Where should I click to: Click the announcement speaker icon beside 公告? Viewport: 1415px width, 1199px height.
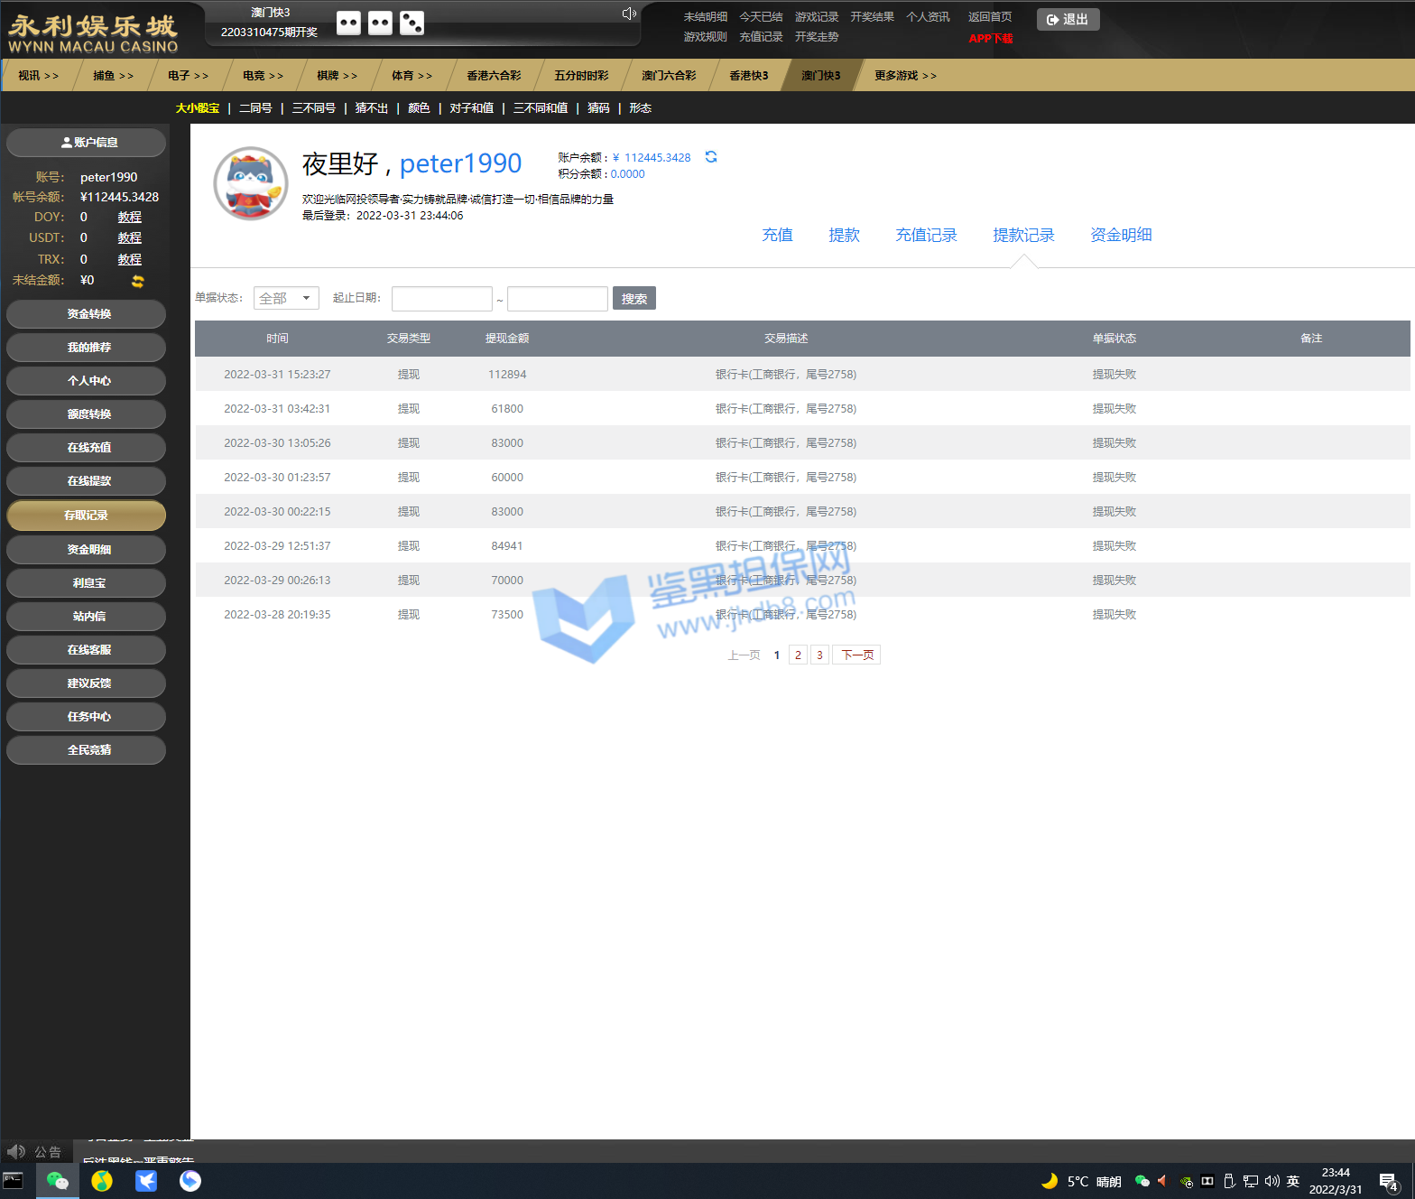coord(15,1151)
